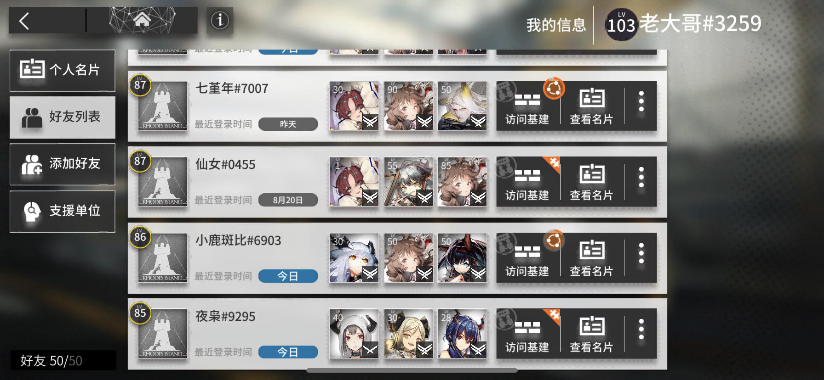The height and width of the screenshot is (380, 824).
Task: Expand more options for 七堇年#7007
Action: pyautogui.click(x=641, y=102)
